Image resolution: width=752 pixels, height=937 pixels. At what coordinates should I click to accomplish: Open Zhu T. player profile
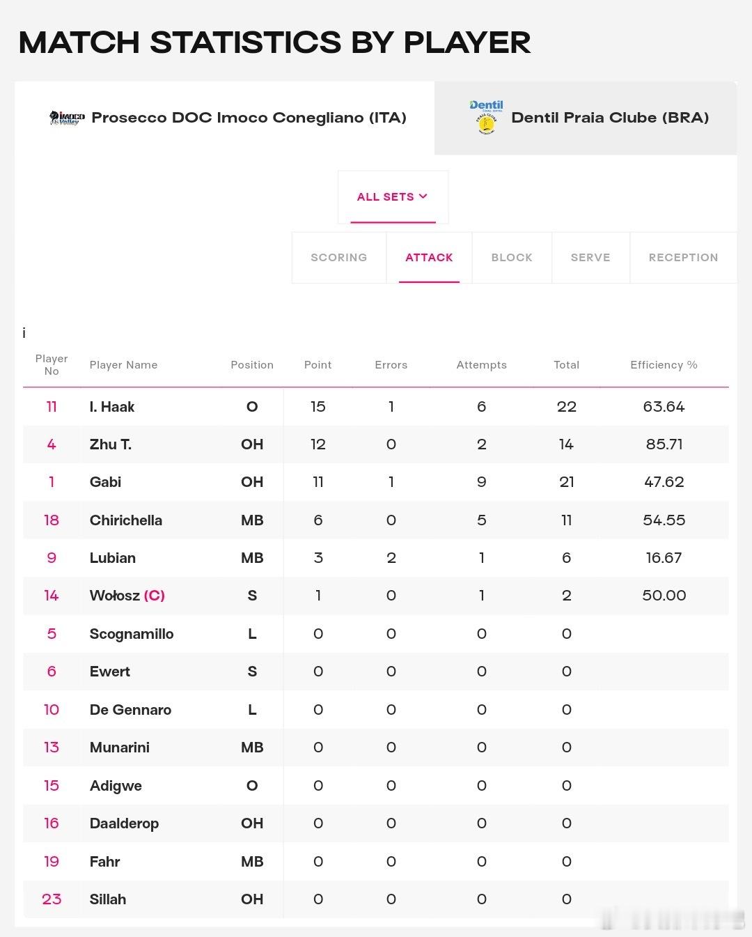tap(111, 444)
